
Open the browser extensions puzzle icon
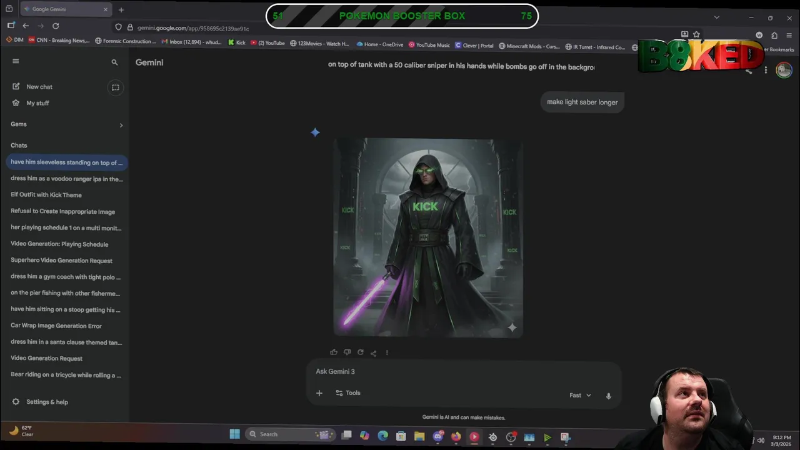tap(774, 35)
